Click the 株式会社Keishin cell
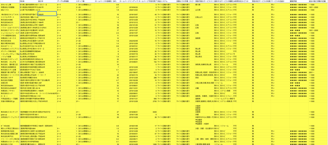The height and width of the screenshot is (145, 328). pyautogui.click(x=10, y=86)
